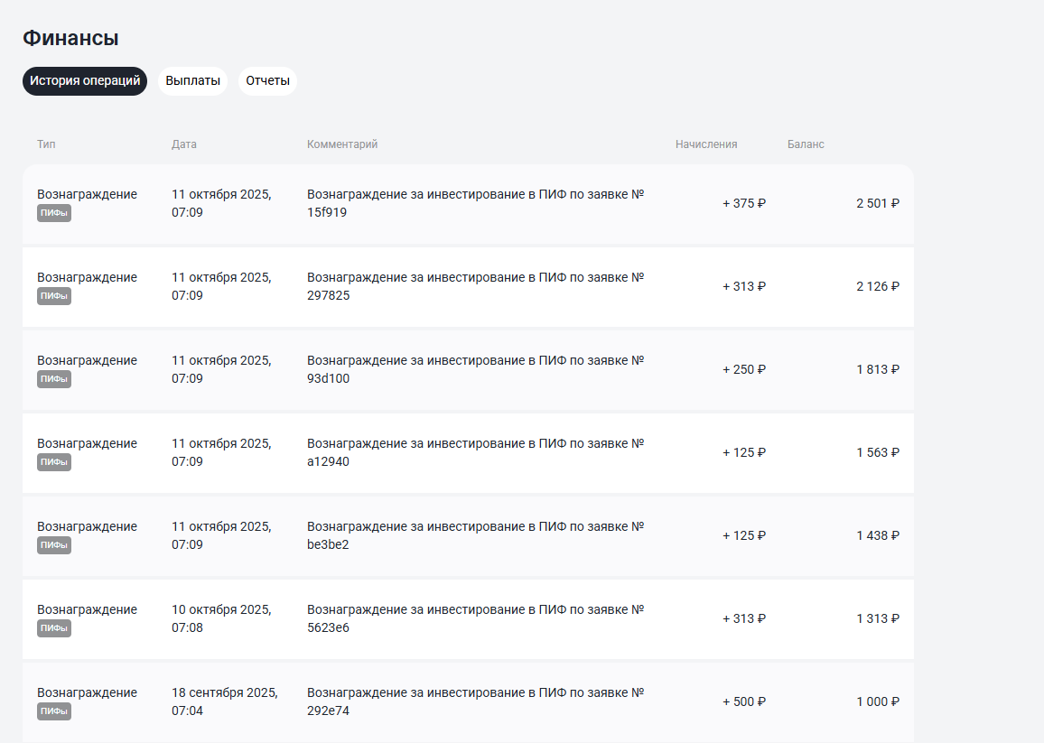Click the 10 октября 2025 date cell
This screenshot has height=743, width=1044.
click(221, 618)
